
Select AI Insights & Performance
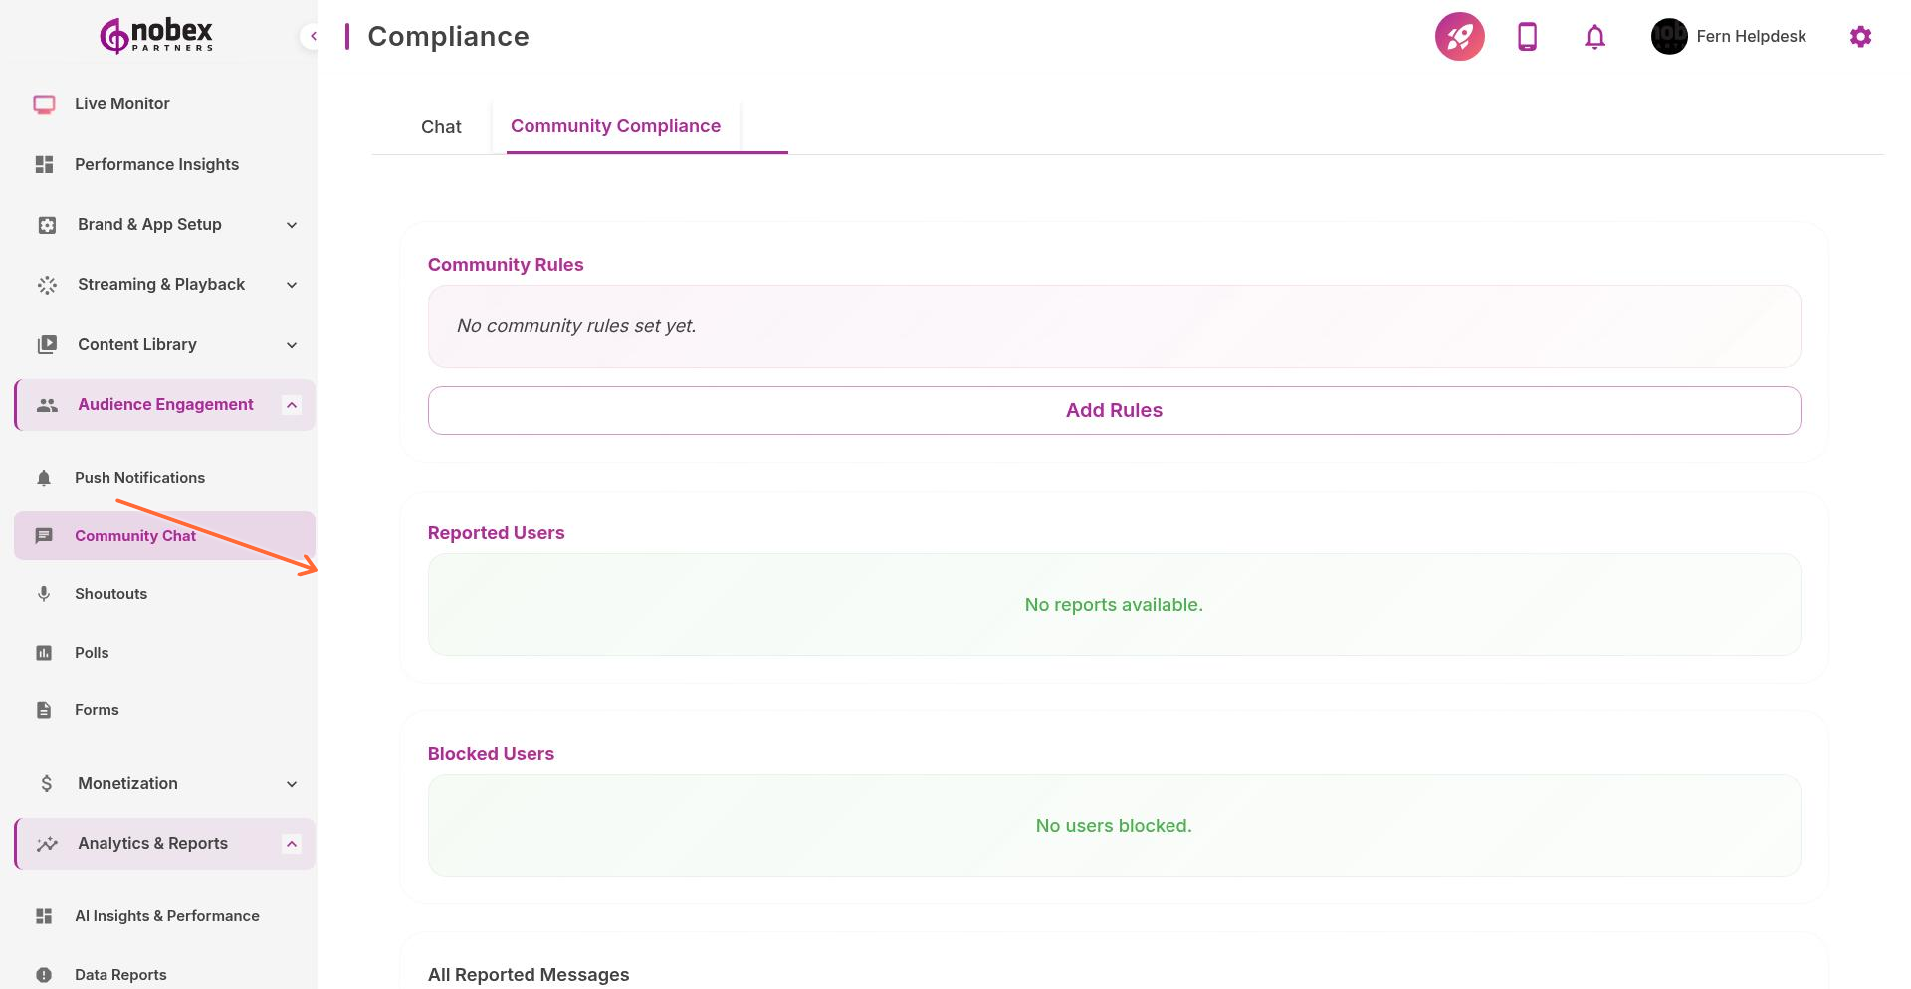pos(167,915)
